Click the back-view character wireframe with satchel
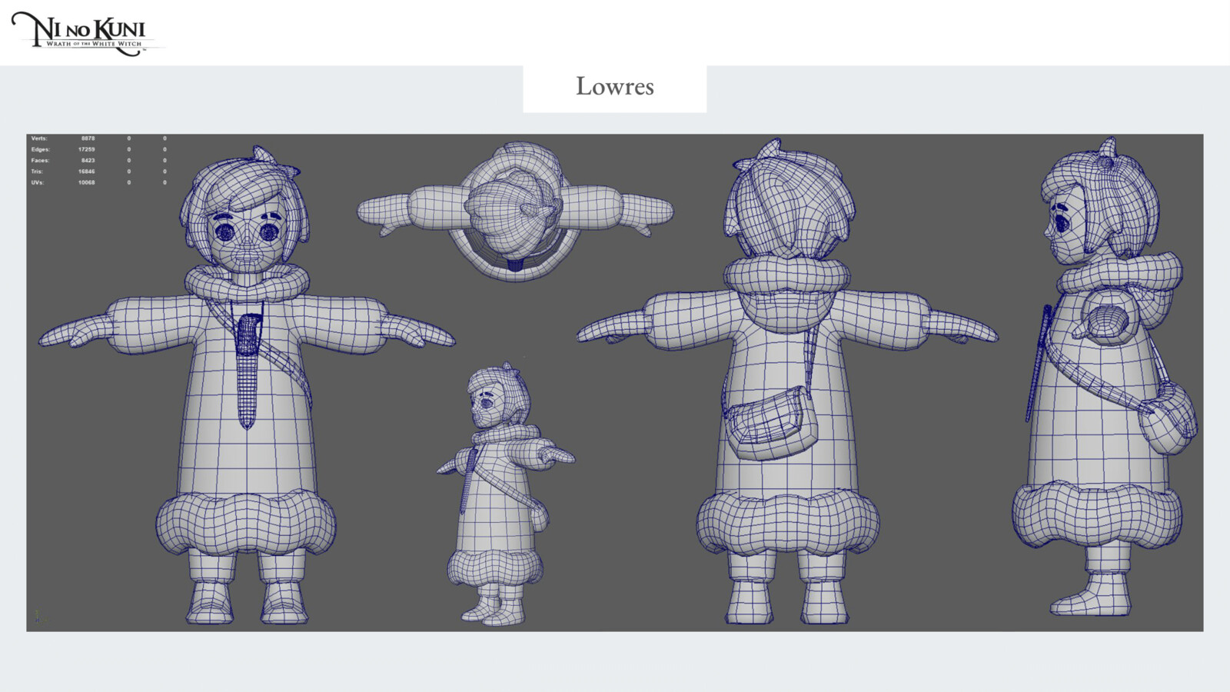 [787, 382]
